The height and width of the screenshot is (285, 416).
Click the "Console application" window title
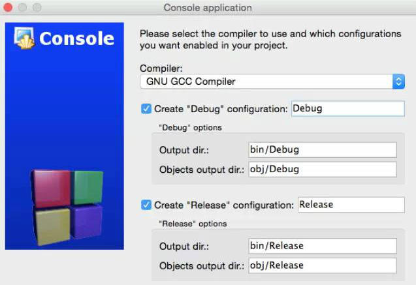click(208, 8)
